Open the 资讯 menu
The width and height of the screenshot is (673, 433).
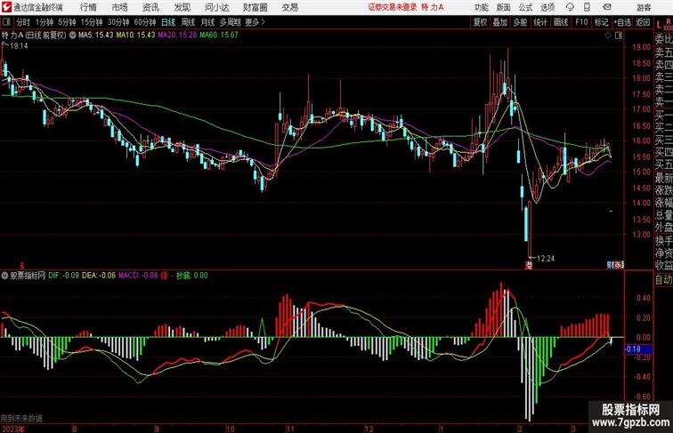pos(150,7)
